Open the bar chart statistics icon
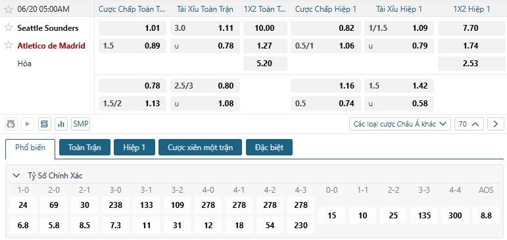The image size is (507, 240). click(61, 124)
